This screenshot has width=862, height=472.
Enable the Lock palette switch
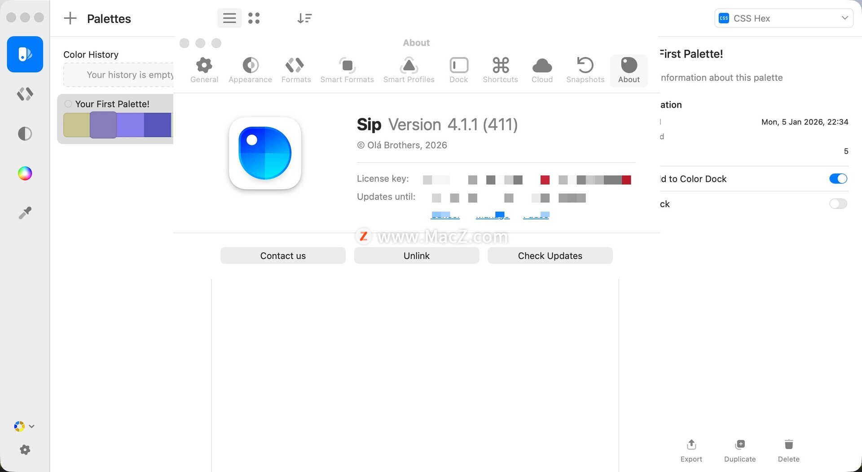click(x=838, y=204)
